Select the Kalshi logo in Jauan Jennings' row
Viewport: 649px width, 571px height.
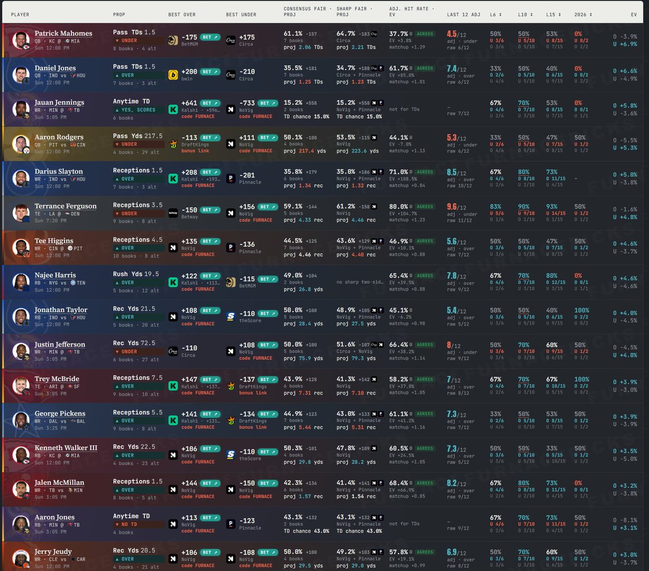173,109
